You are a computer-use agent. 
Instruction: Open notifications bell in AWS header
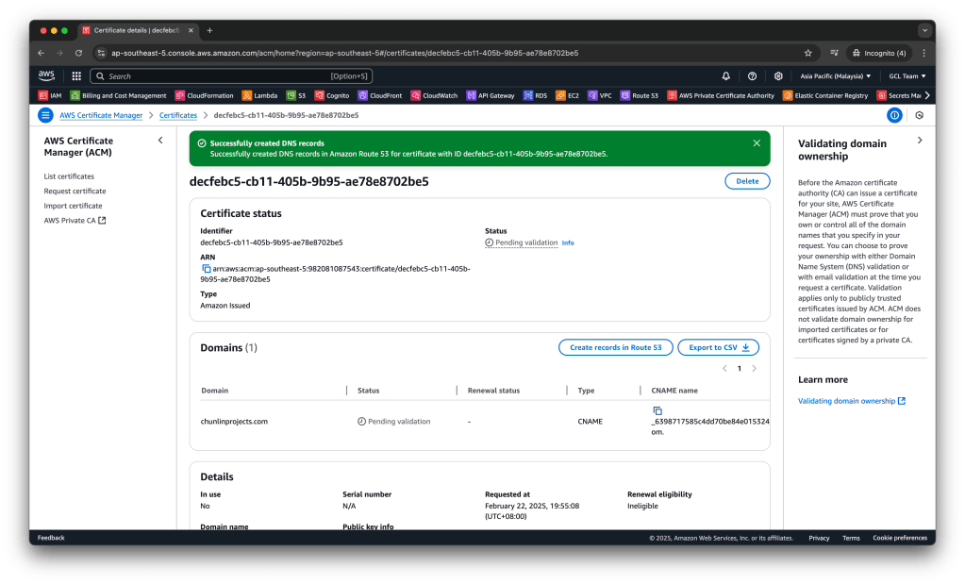[725, 75]
